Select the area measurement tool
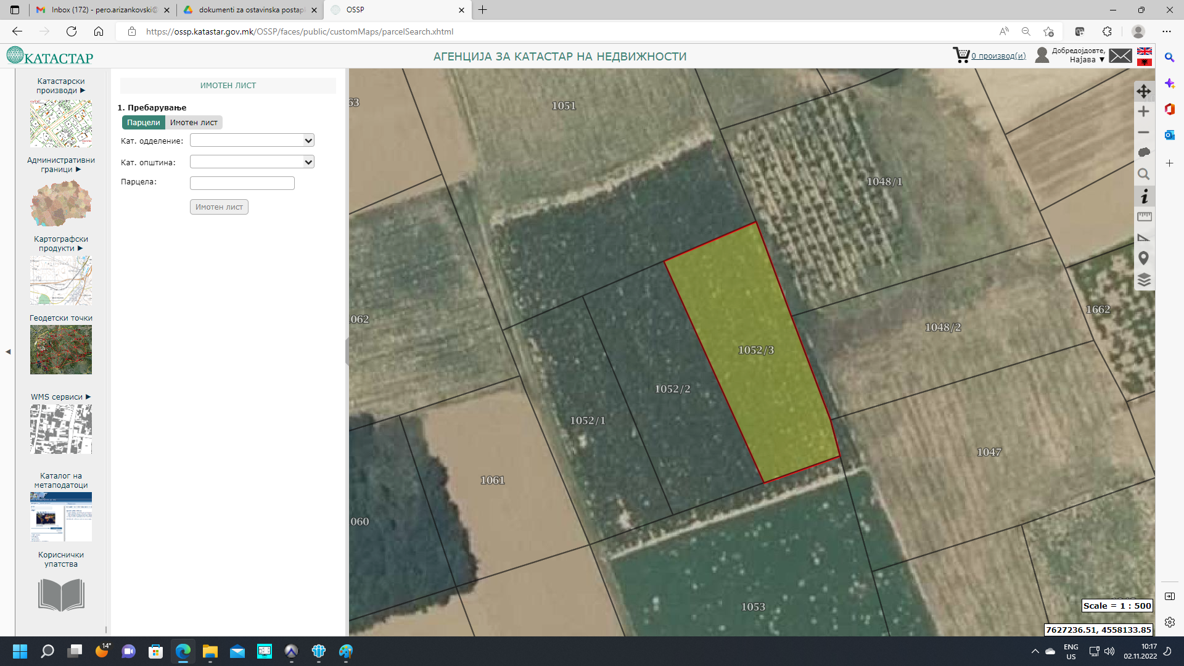The image size is (1184, 666). point(1144,237)
